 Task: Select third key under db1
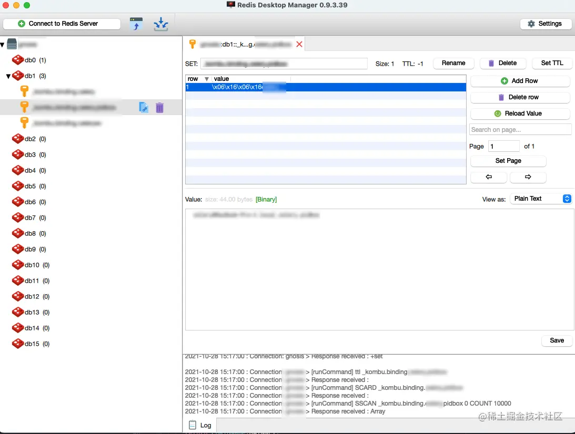(66, 123)
